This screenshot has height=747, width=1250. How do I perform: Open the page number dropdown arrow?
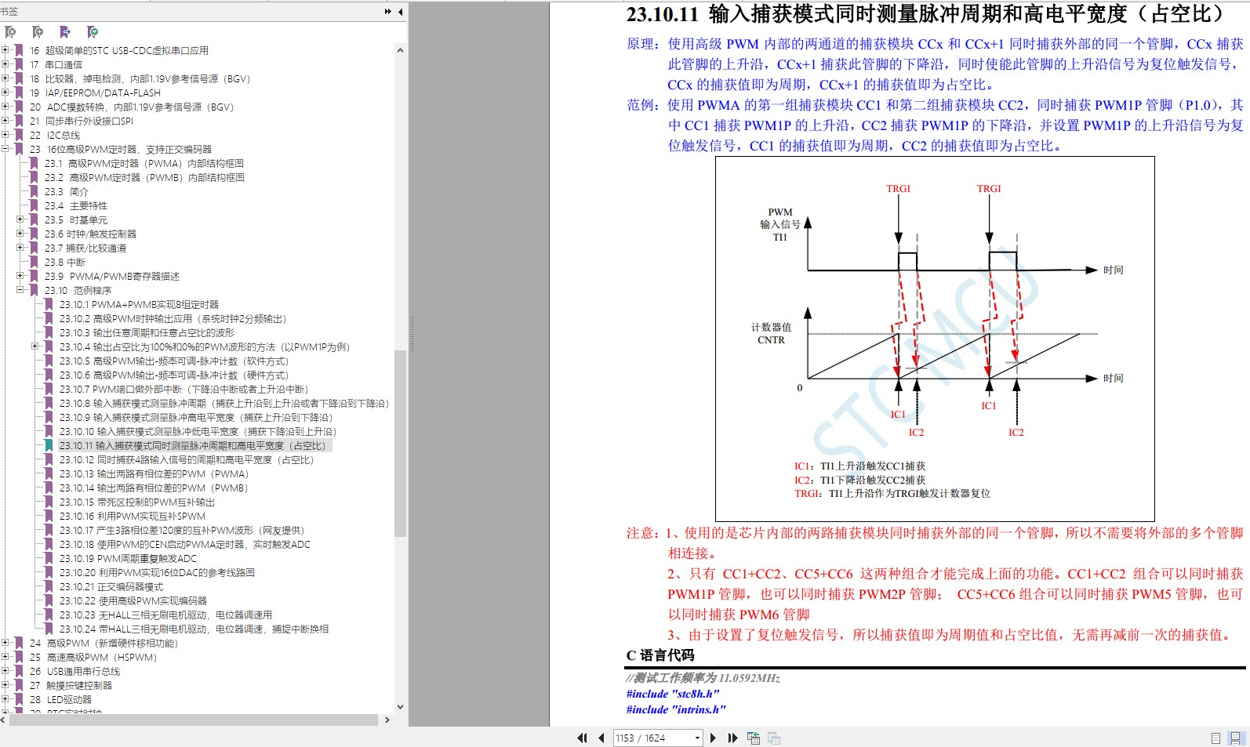697,738
